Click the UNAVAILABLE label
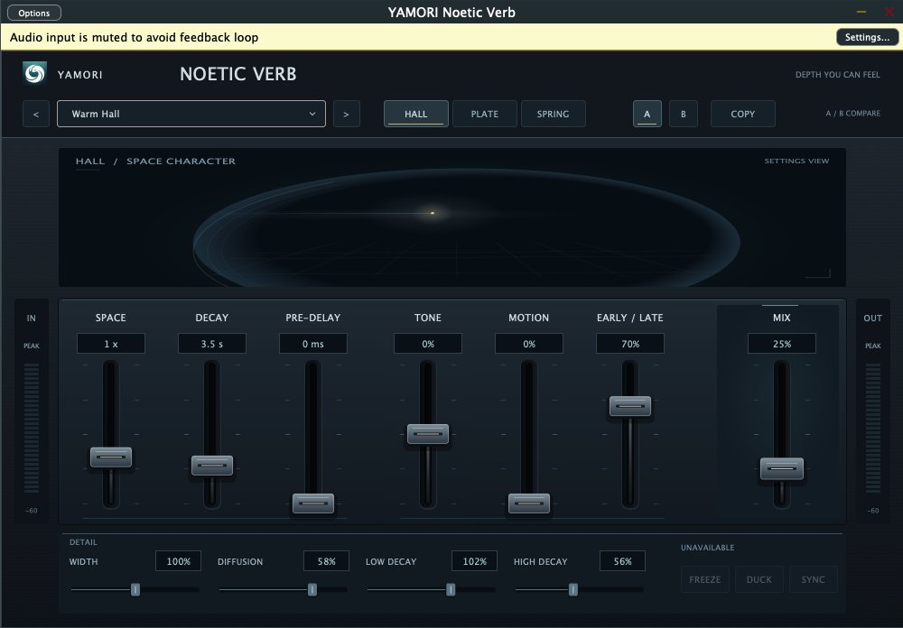Viewport: 903px width, 628px height. click(707, 548)
